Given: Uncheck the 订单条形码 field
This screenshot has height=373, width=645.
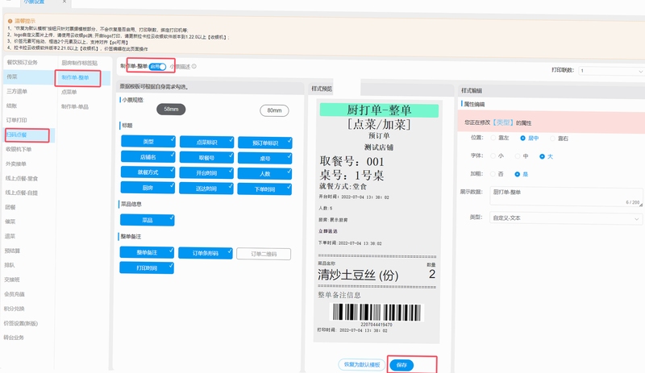Looking at the screenshot, I should [206, 253].
